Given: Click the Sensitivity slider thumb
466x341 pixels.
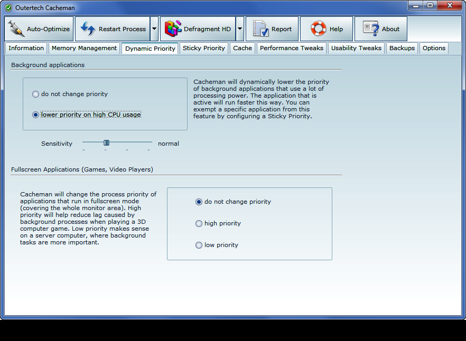Looking at the screenshot, I should click(106, 143).
